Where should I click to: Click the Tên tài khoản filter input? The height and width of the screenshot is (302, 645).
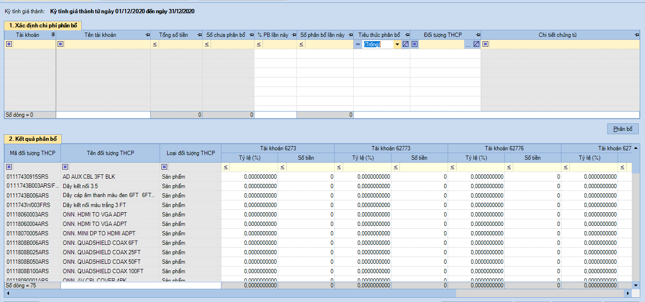[107, 44]
